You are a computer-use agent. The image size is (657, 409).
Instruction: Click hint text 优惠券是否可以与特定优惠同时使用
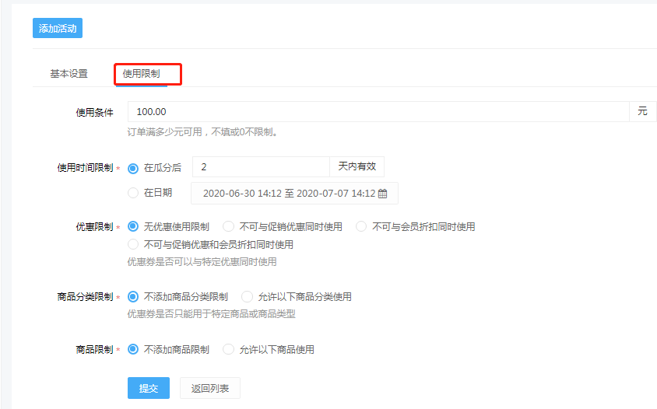(x=202, y=262)
